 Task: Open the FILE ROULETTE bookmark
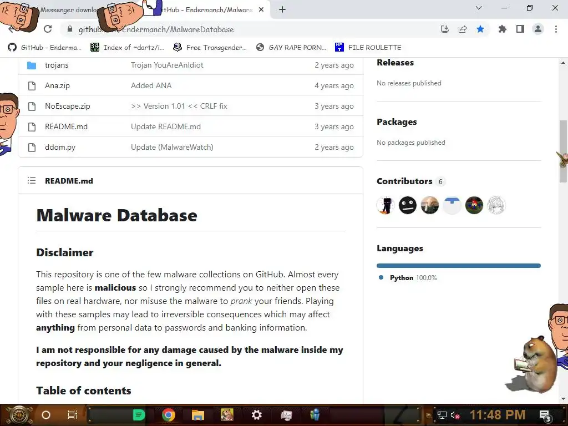[368, 48]
